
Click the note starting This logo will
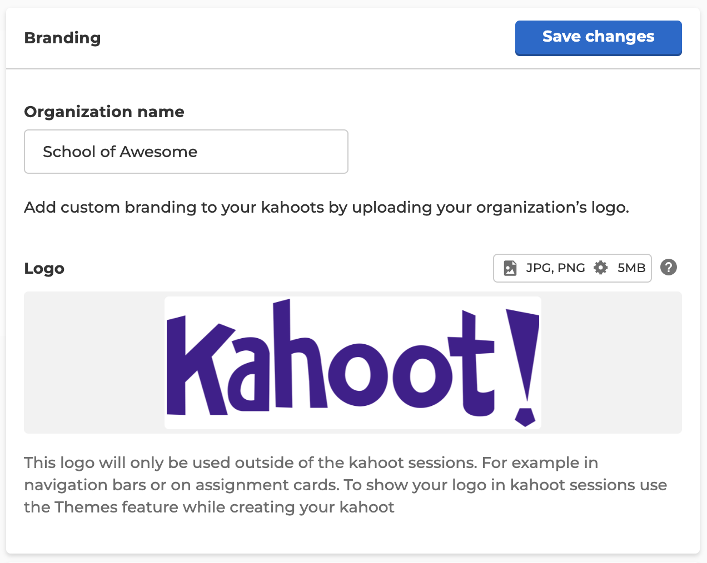[346, 485]
